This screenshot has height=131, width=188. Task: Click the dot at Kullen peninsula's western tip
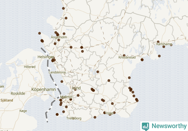[39, 33]
